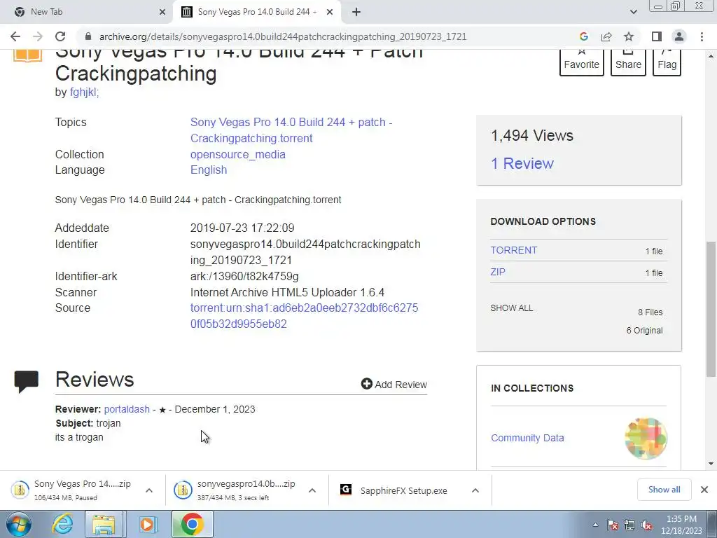Close the New Tab tab
Screen dimensions: 717x538
tap(162, 12)
